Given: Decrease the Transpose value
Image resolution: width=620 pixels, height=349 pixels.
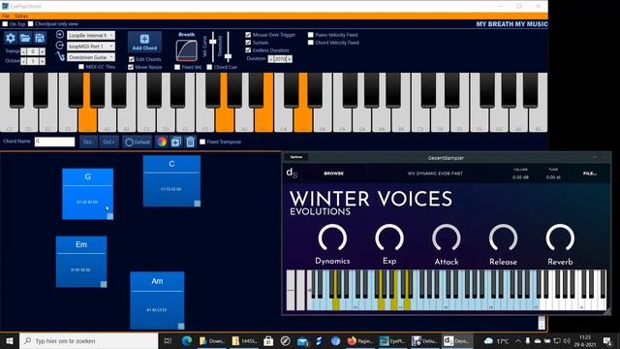Looking at the screenshot, I should [23, 51].
